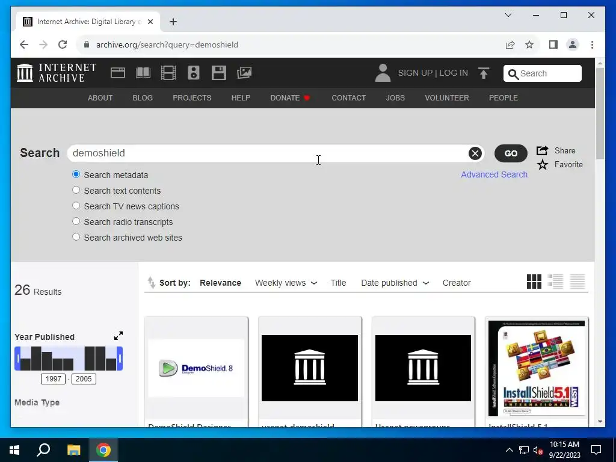Open the PROJECTS menu item

192,98
